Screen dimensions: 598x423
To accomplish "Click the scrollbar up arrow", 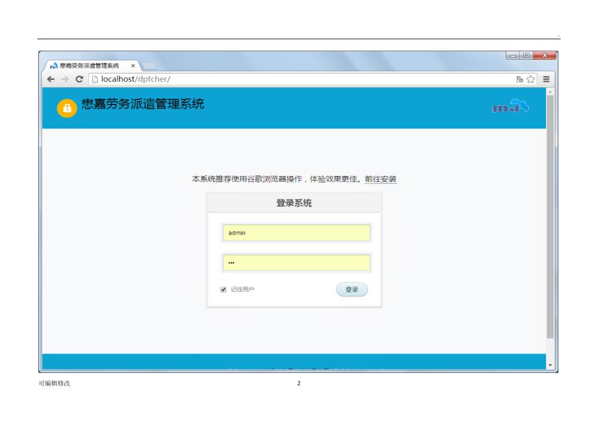I will 550,92.
